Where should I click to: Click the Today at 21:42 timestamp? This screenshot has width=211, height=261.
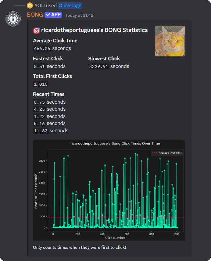click(x=79, y=15)
